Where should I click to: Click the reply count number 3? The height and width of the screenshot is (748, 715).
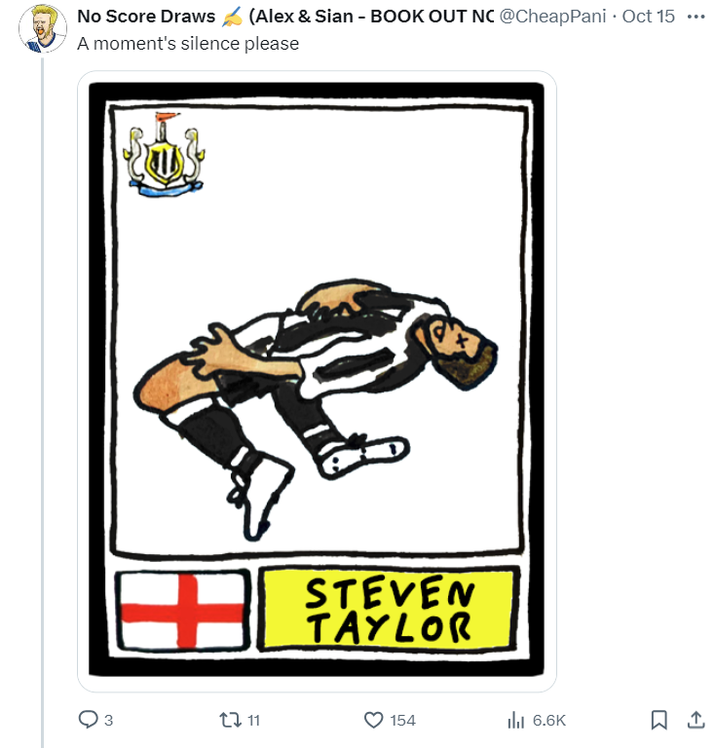109,721
